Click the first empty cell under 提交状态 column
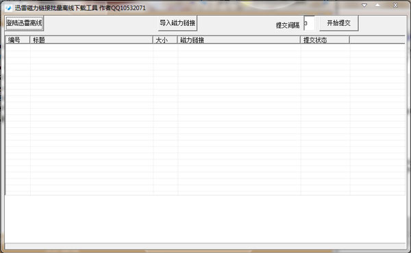 coord(325,48)
